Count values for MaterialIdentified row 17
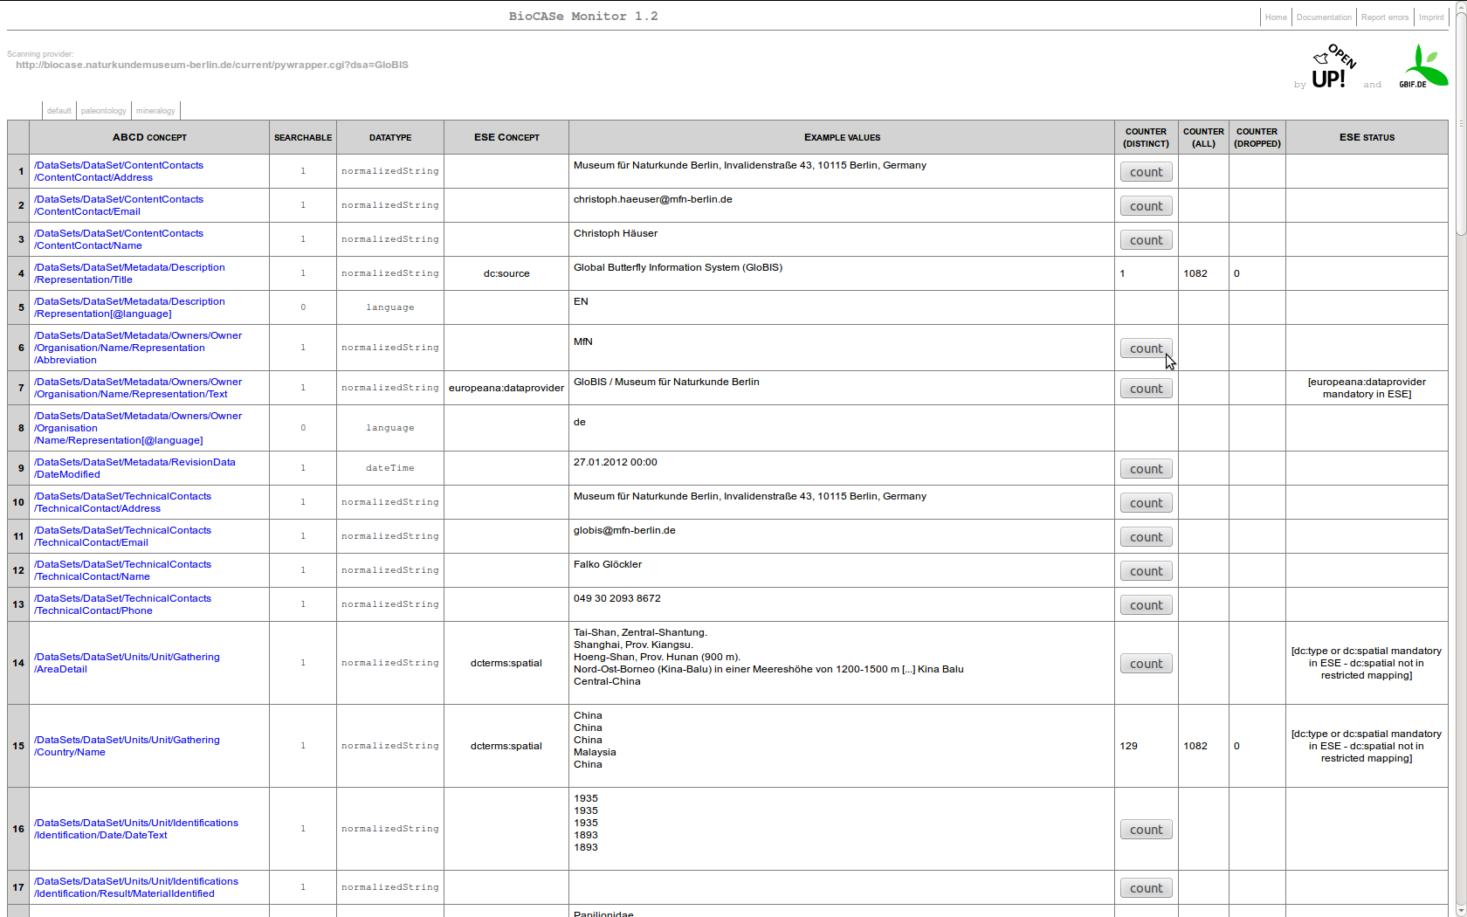The height and width of the screenshot is (917, 1467). click(x=1147, y=888)
